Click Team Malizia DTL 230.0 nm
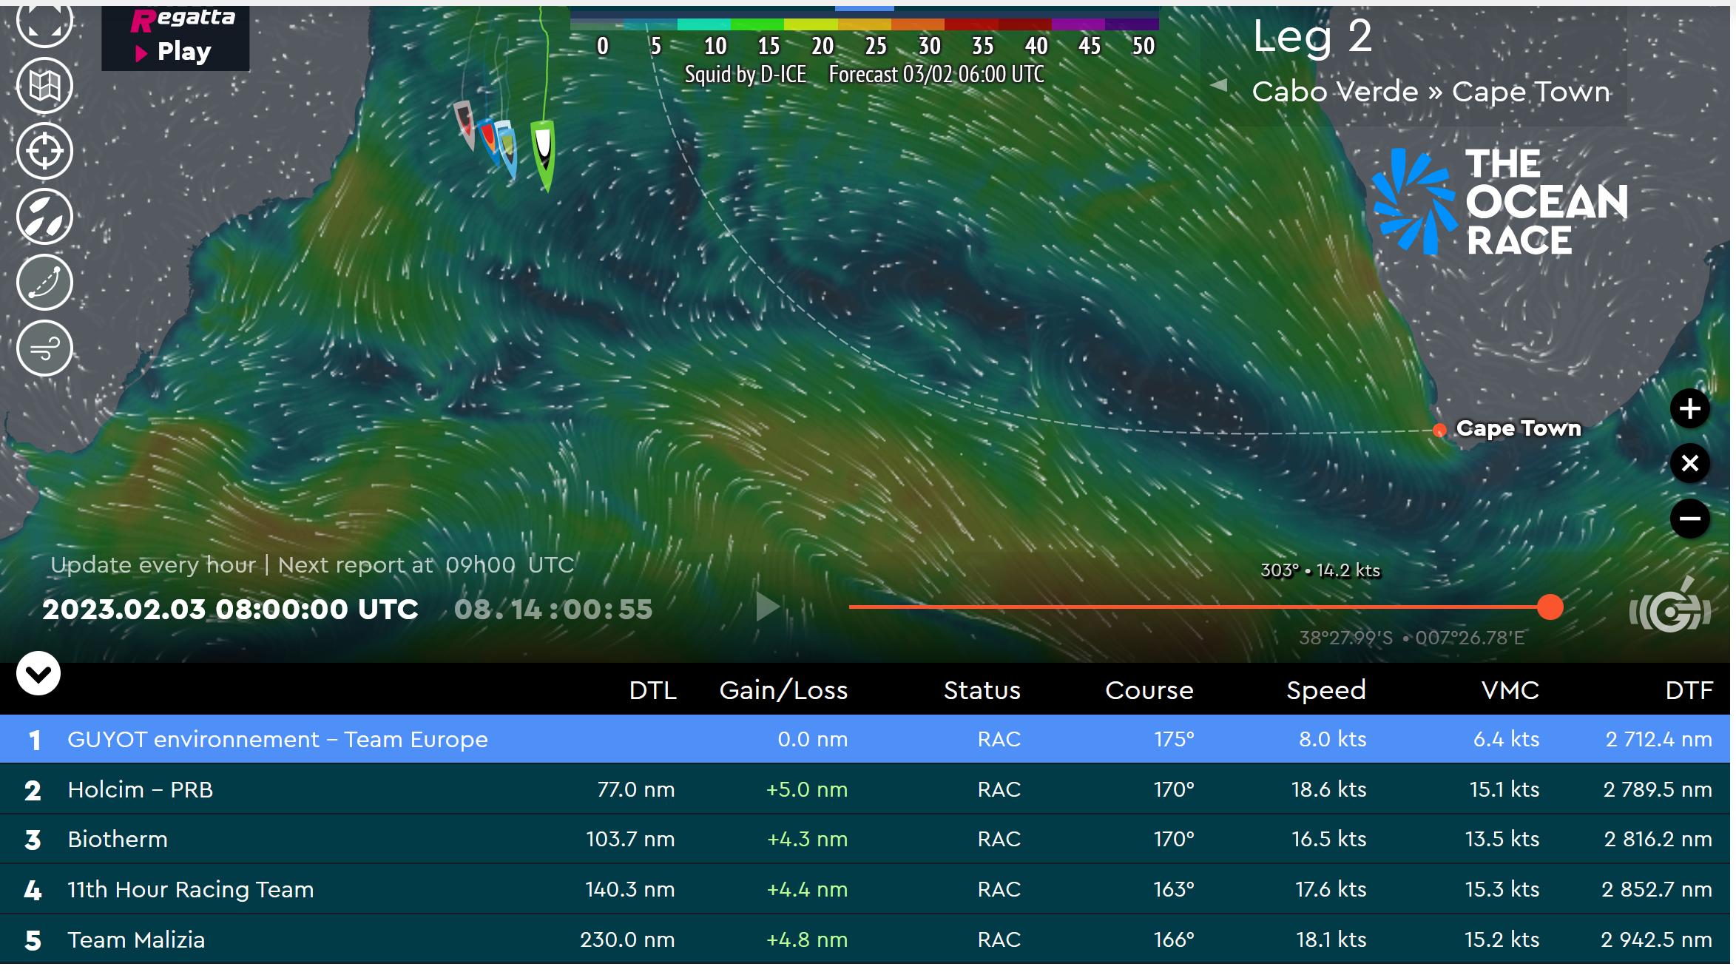 (x=627, y=939)
